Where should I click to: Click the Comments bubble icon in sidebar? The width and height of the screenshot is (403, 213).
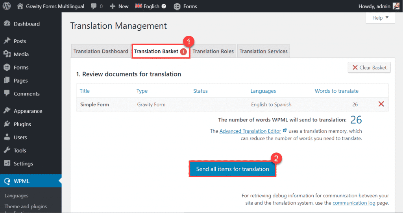pyautogui.click(x=7, y=93)
